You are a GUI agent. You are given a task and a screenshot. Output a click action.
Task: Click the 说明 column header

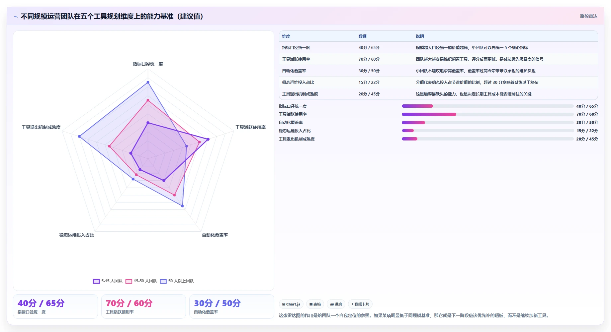coord(420,36)
